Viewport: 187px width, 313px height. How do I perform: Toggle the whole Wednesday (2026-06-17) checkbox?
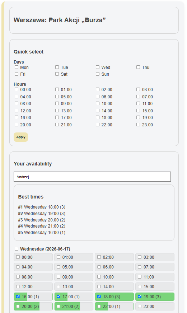[17, 249]
